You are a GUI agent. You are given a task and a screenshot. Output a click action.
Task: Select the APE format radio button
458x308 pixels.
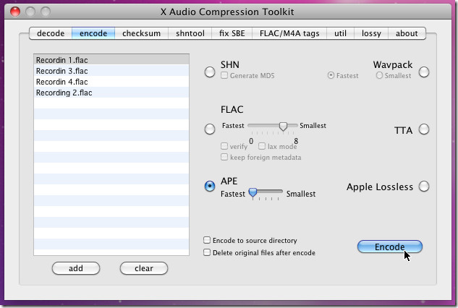(x=210, y=186)
